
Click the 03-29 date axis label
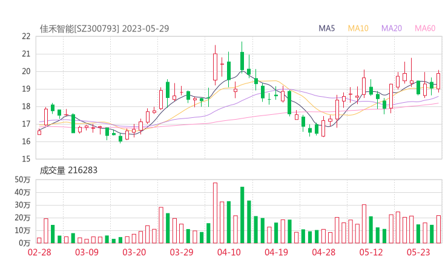pos(182,252)
